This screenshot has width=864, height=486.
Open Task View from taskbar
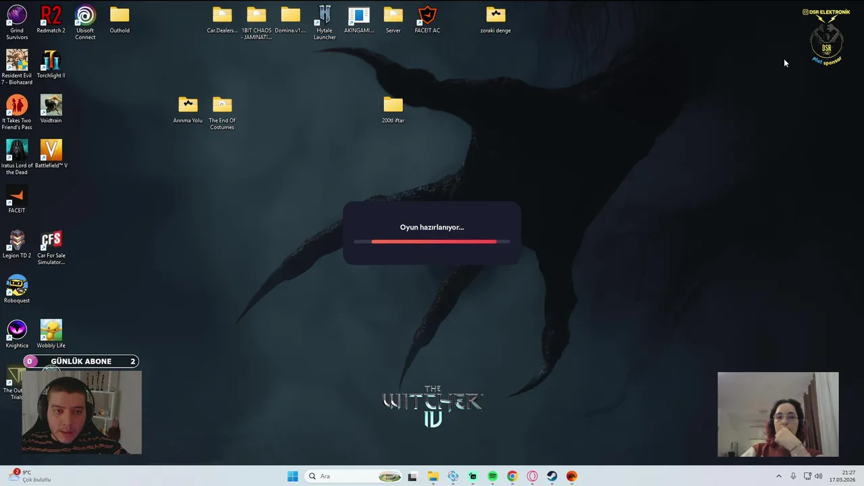[412, 476]
